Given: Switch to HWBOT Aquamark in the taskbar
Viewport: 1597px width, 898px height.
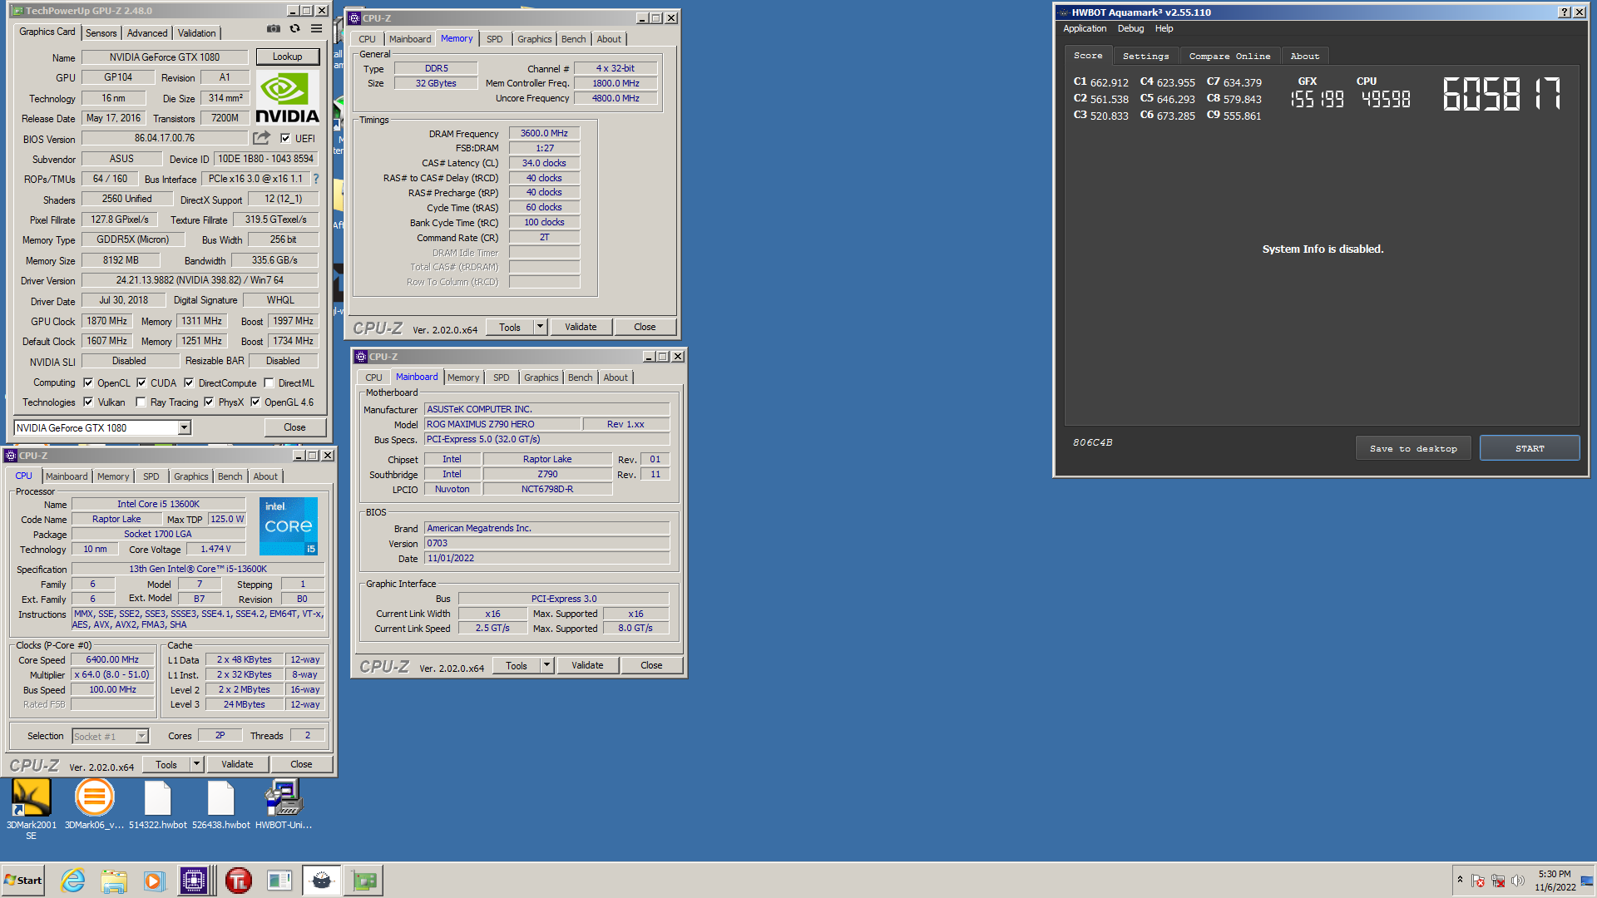Looking at the screenshot, I should click(321, 881).
